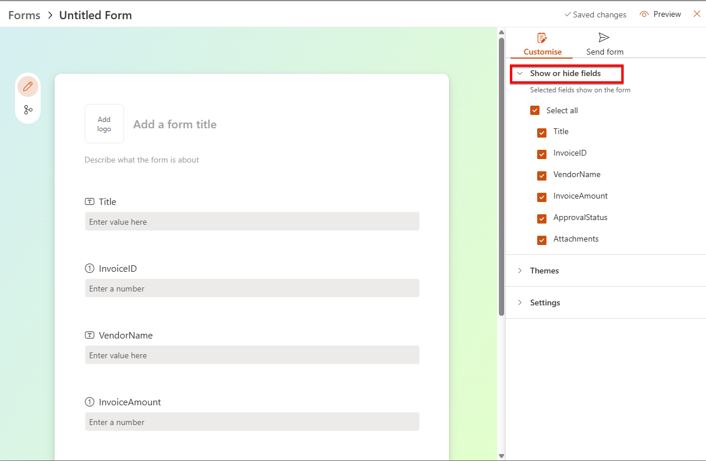This screenshot has width=706, height=461.
Task: Go back to Forms breadcrumb link
Action: point(24,15)
